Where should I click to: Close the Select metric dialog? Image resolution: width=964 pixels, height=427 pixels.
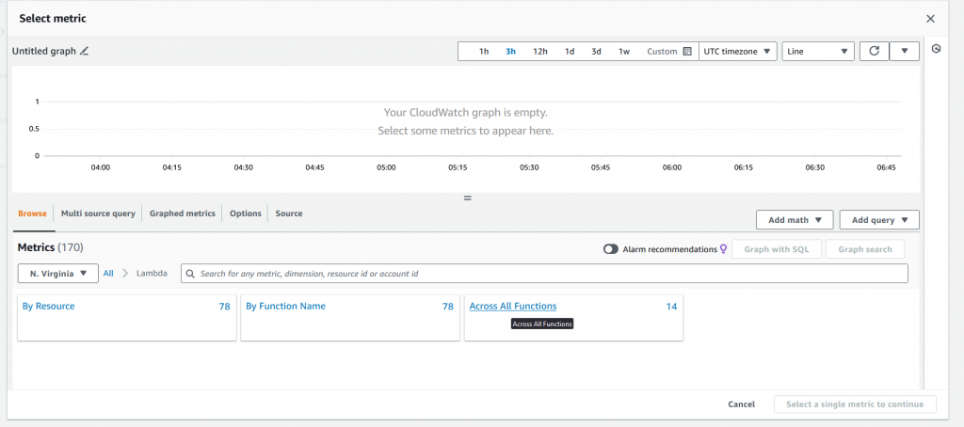(x=931, y=19)
